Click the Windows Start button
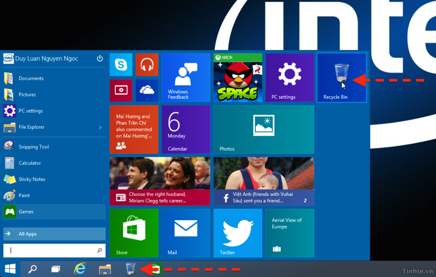 point(10,269)
